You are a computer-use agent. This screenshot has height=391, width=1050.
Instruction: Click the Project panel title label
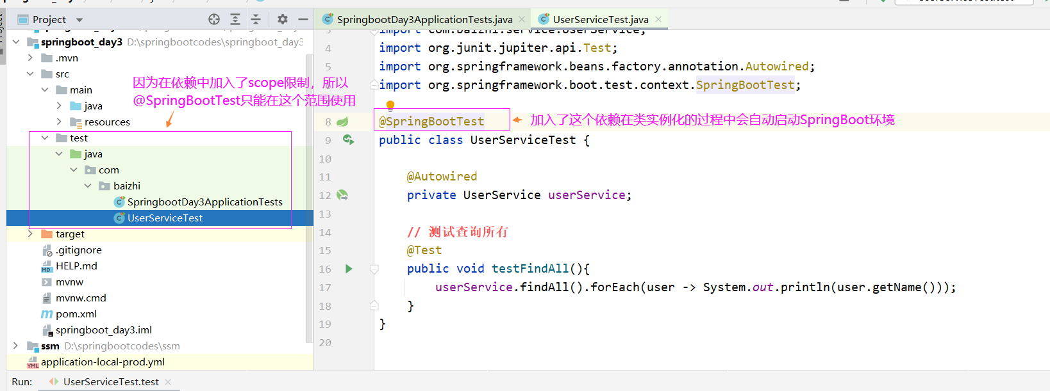[49, 20]
